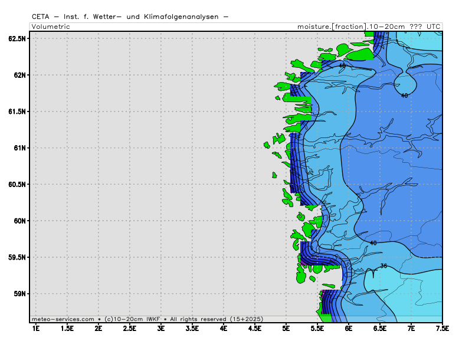Screen dimensions: 472x354
Task: Click the 59.5N latitude axis label
Action: tap(17, 257)
